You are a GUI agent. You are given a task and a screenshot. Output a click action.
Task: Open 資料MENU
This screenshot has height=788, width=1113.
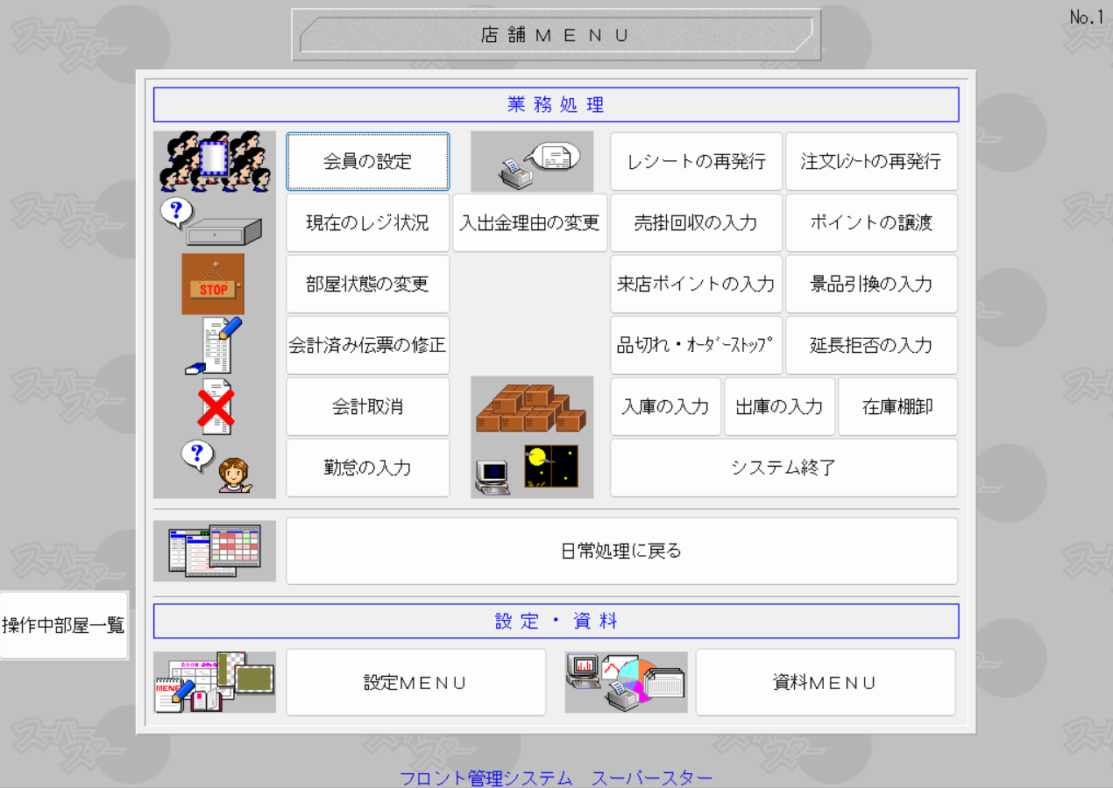pos(826,682)
